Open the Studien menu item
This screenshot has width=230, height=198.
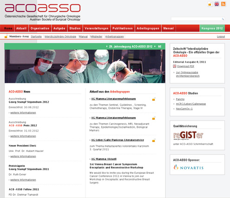coord(75,28)
